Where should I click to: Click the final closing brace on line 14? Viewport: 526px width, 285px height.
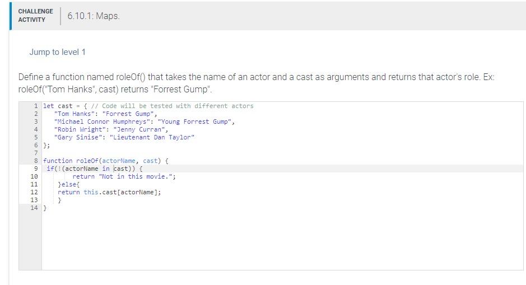tap(45, 208)
